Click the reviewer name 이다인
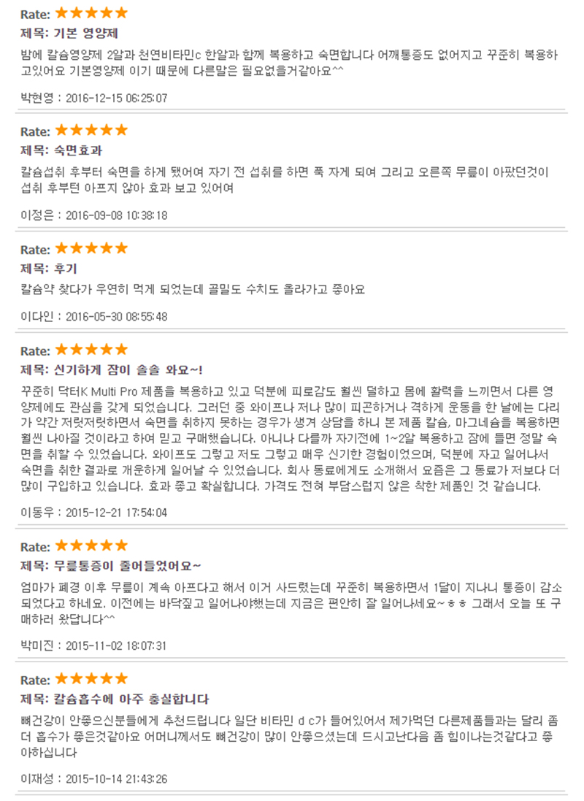584x801 pixels. point(36,316)
